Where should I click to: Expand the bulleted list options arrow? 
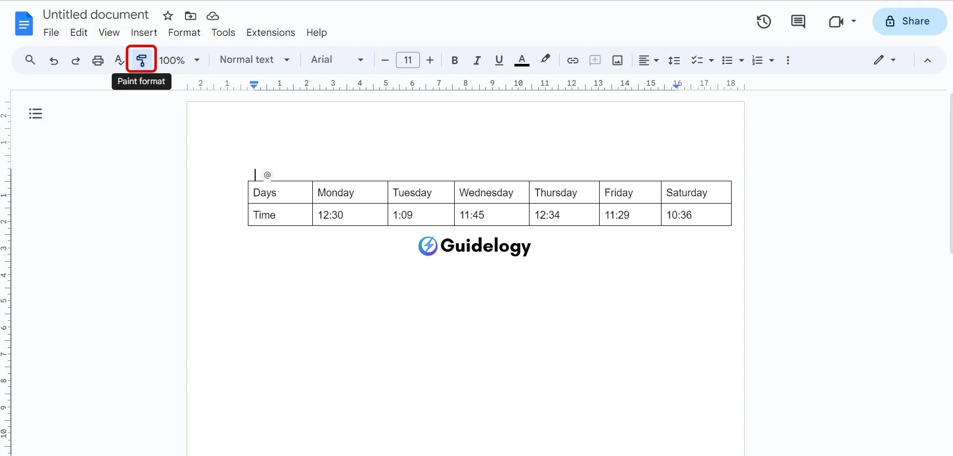742,60
